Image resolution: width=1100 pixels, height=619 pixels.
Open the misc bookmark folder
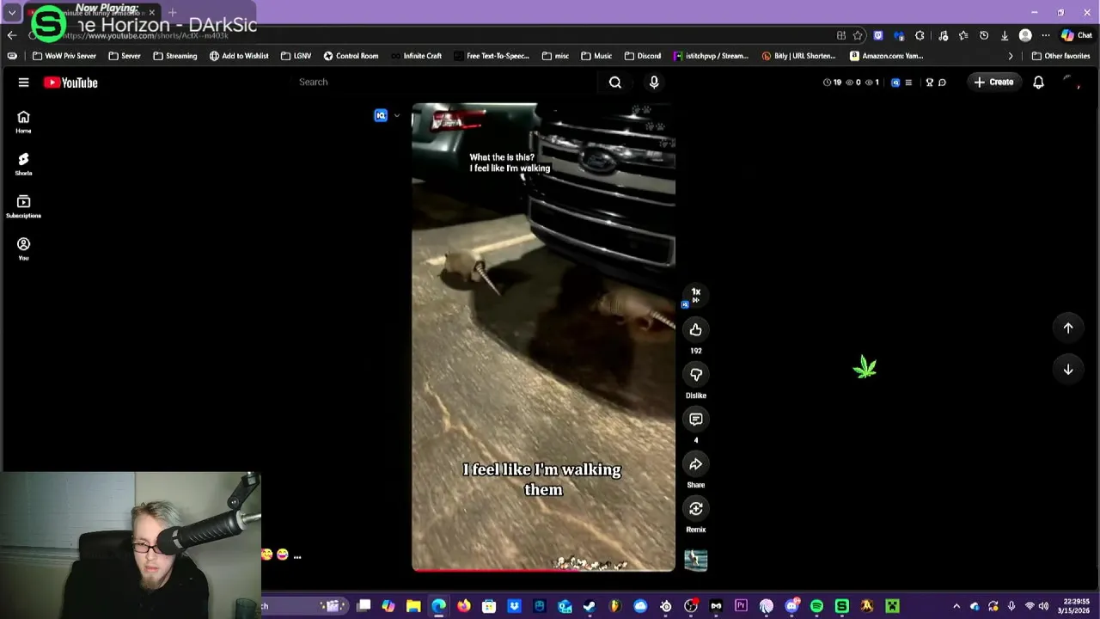(555, 56)
